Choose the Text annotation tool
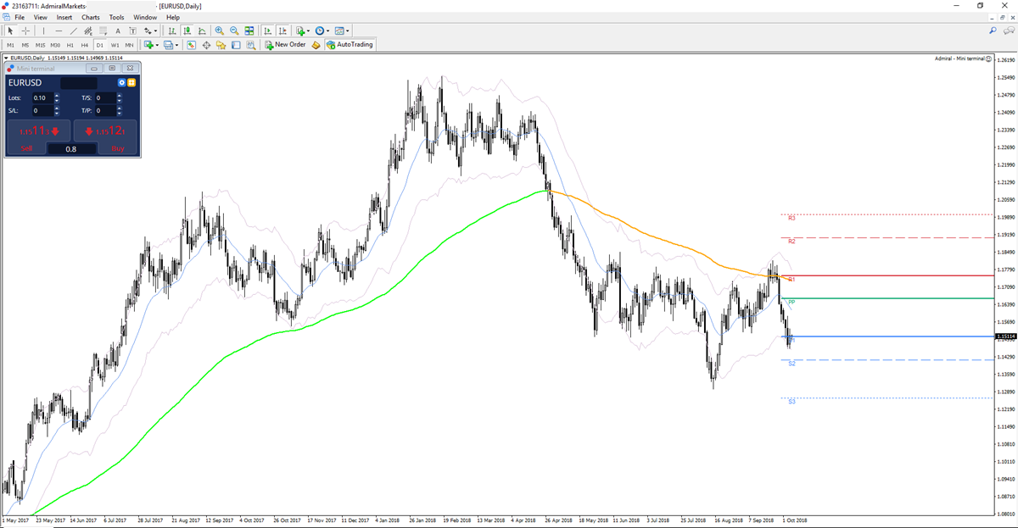The width and height of the screenshot is (1018, 528). click(117, 32)
